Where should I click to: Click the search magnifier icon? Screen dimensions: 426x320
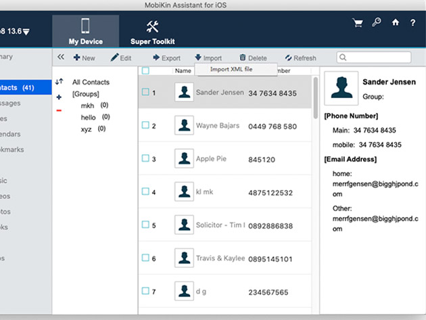[343, 58]
